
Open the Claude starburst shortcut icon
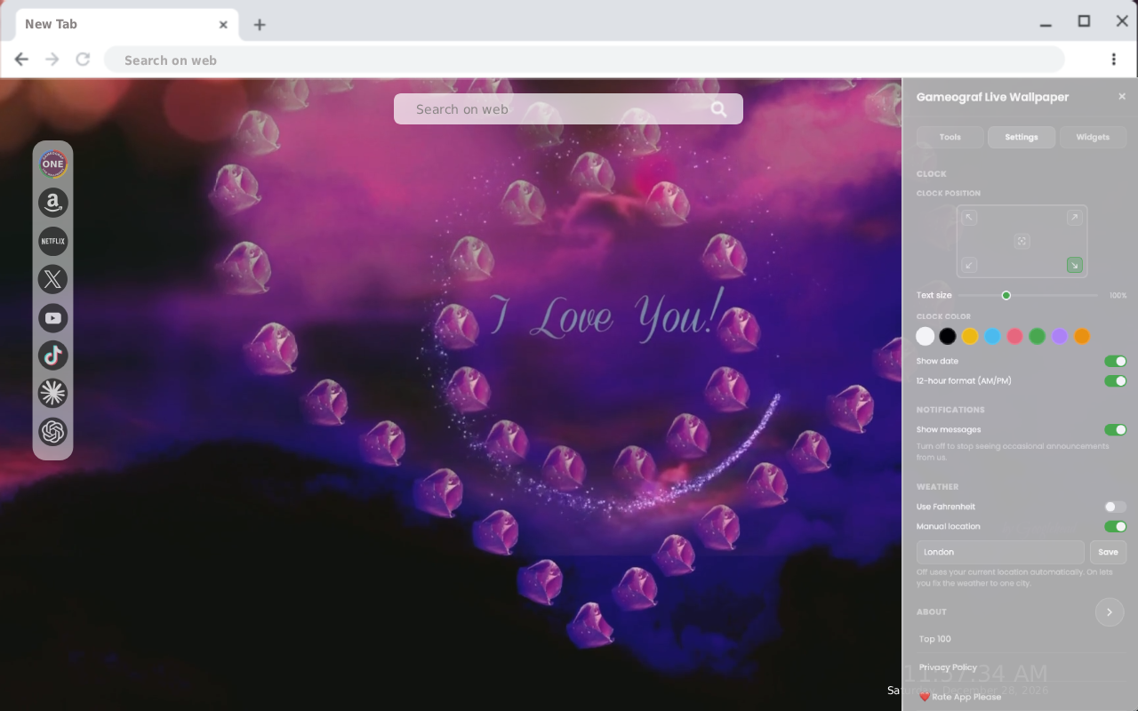coord(52,393)
